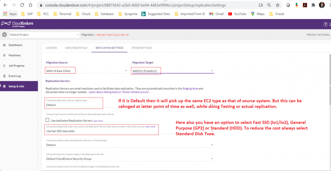Open Migration Source dropdown AWS US East (Ohio)
331x171 pixels.
87,71
